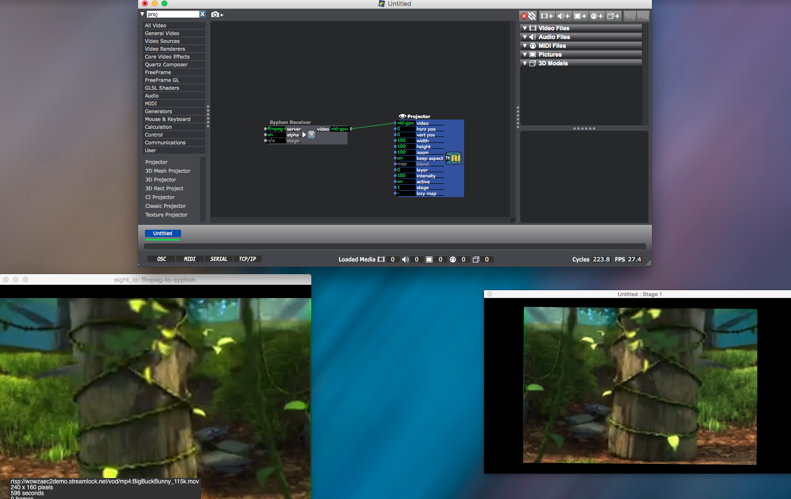The width and height of the screenshot is (791, 499).
Task: Click the SERIAL status indicator
Action: [x=219, y=259]
